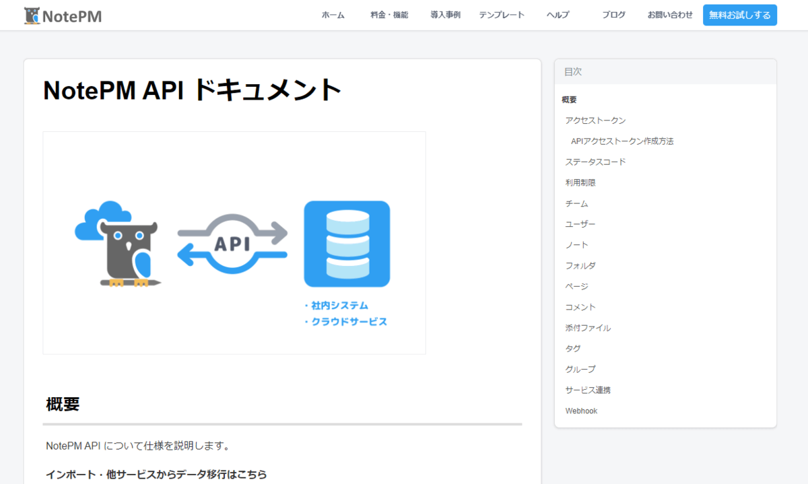The width and height of the screenshot is (808, 484).
Task: Select アクセストークン in the sidebar
Action: (x=596, y=120)
